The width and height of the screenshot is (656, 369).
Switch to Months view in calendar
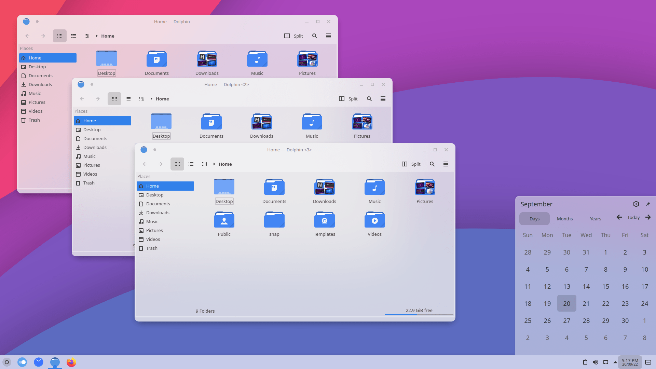[x=564, y=219]
